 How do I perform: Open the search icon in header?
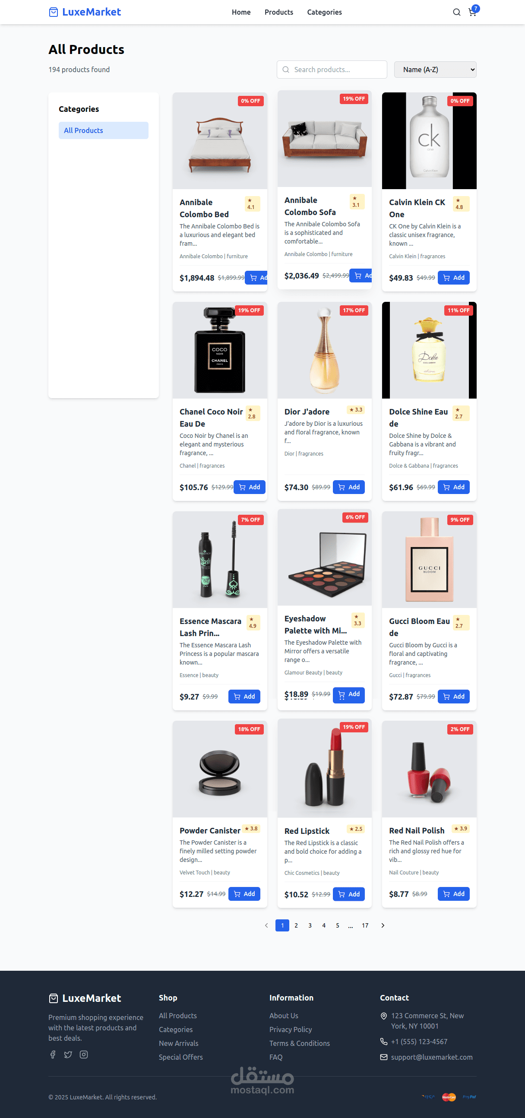(456, 12)
